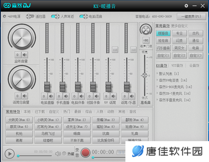
Task: Click +10 boost on 5V 话筒 channel
Action: (x=115, y=50)
